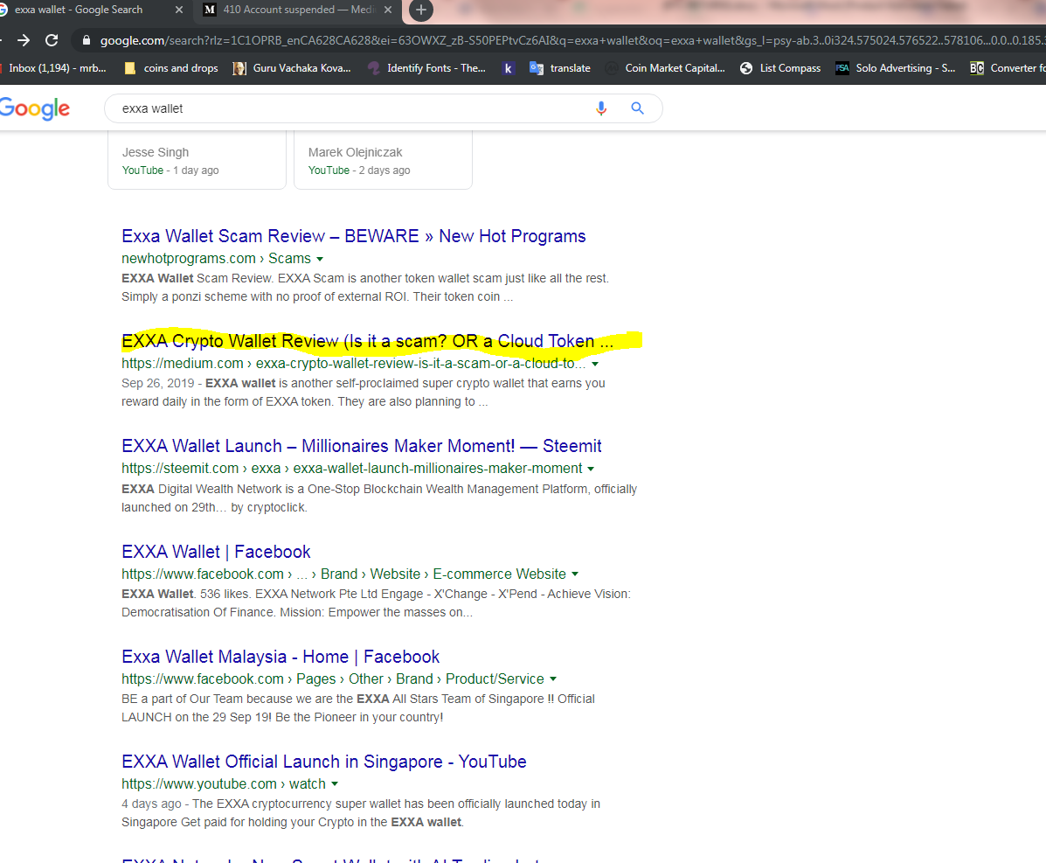1046x863 pixels.
Task: Open the Coin Market Capital bookmark
Action: pyautogui.click(x=665, y=68)
